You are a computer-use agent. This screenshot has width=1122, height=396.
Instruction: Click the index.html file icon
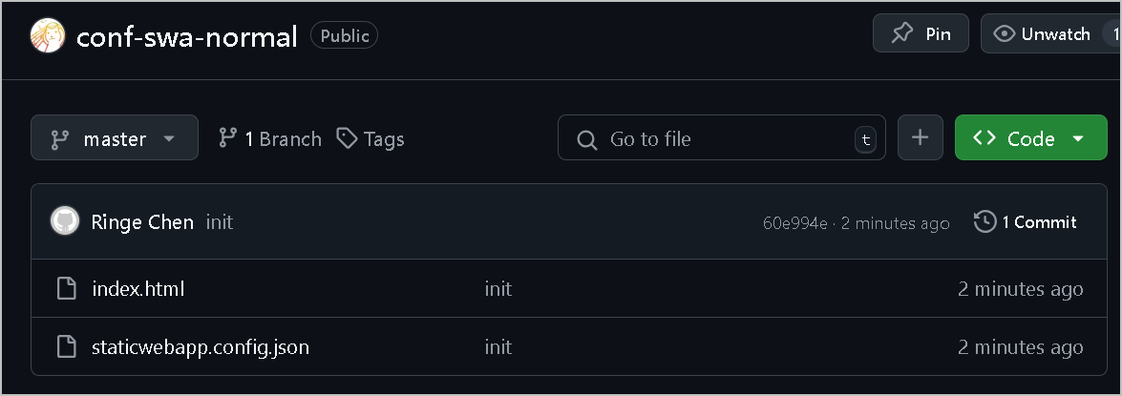(x=66, y=288)
